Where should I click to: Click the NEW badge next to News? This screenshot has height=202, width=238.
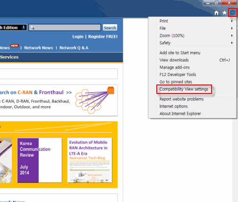coord(15,45)
